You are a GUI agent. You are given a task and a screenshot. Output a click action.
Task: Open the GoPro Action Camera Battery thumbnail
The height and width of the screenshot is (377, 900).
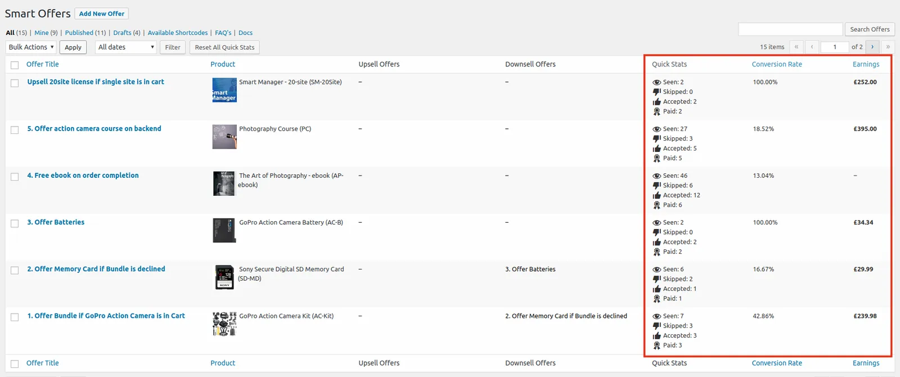pyautogui.click(x=224, y=230)
